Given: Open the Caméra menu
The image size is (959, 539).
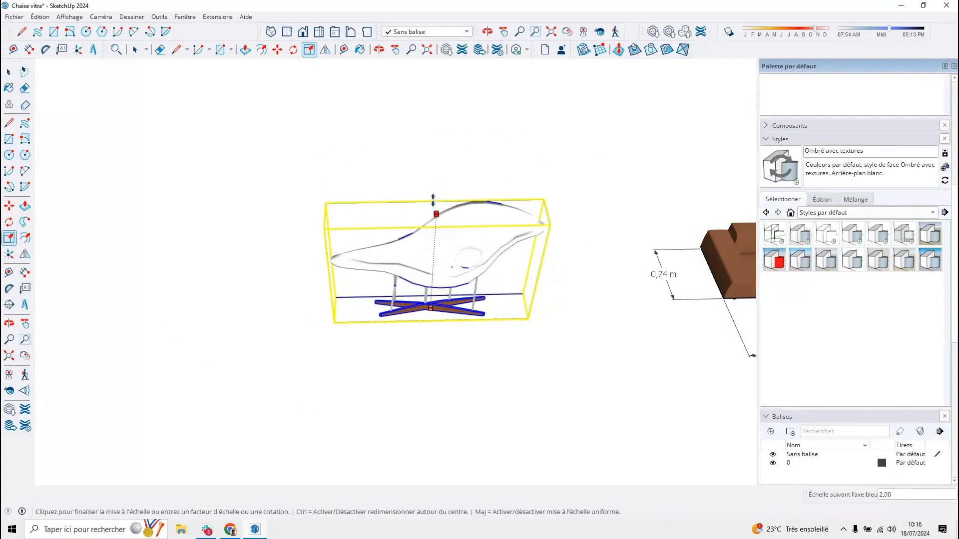Looking at the screenshot, I should click(101, 16).
